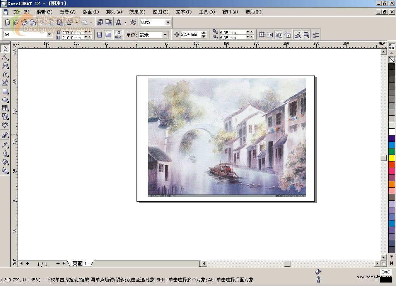The image size is (396, 286).
Task: Click the Print icon
Action: click(x=33, y=22)
